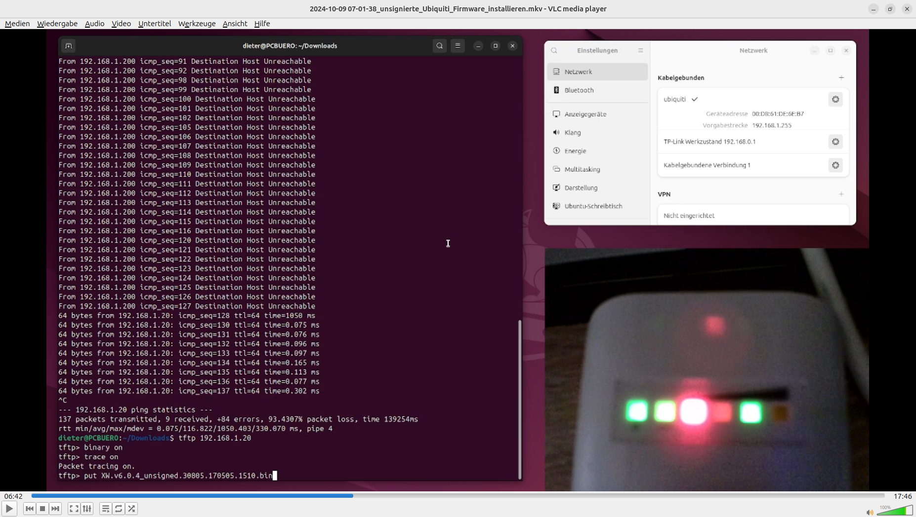The width and height of the screenshot is (916, 517).
Task: Toggle the 17:46 total time display
Action: [902, 496]
